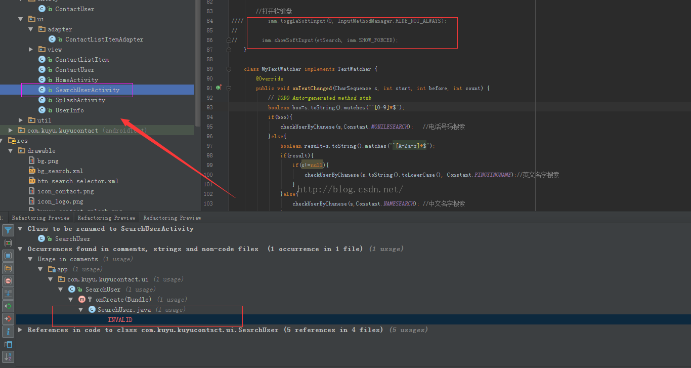Collapse the SearchUser.java usage node
This screenshot has height=368, width=691.
[x=81, y=310]
